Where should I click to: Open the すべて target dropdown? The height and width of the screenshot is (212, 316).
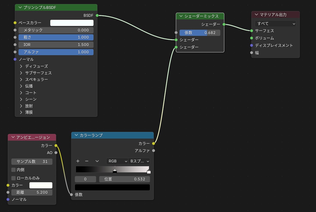point(275,24)
